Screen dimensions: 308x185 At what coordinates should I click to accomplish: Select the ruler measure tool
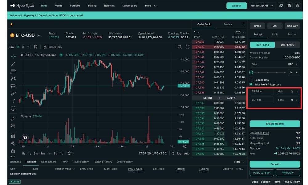(x=13, y=118)
